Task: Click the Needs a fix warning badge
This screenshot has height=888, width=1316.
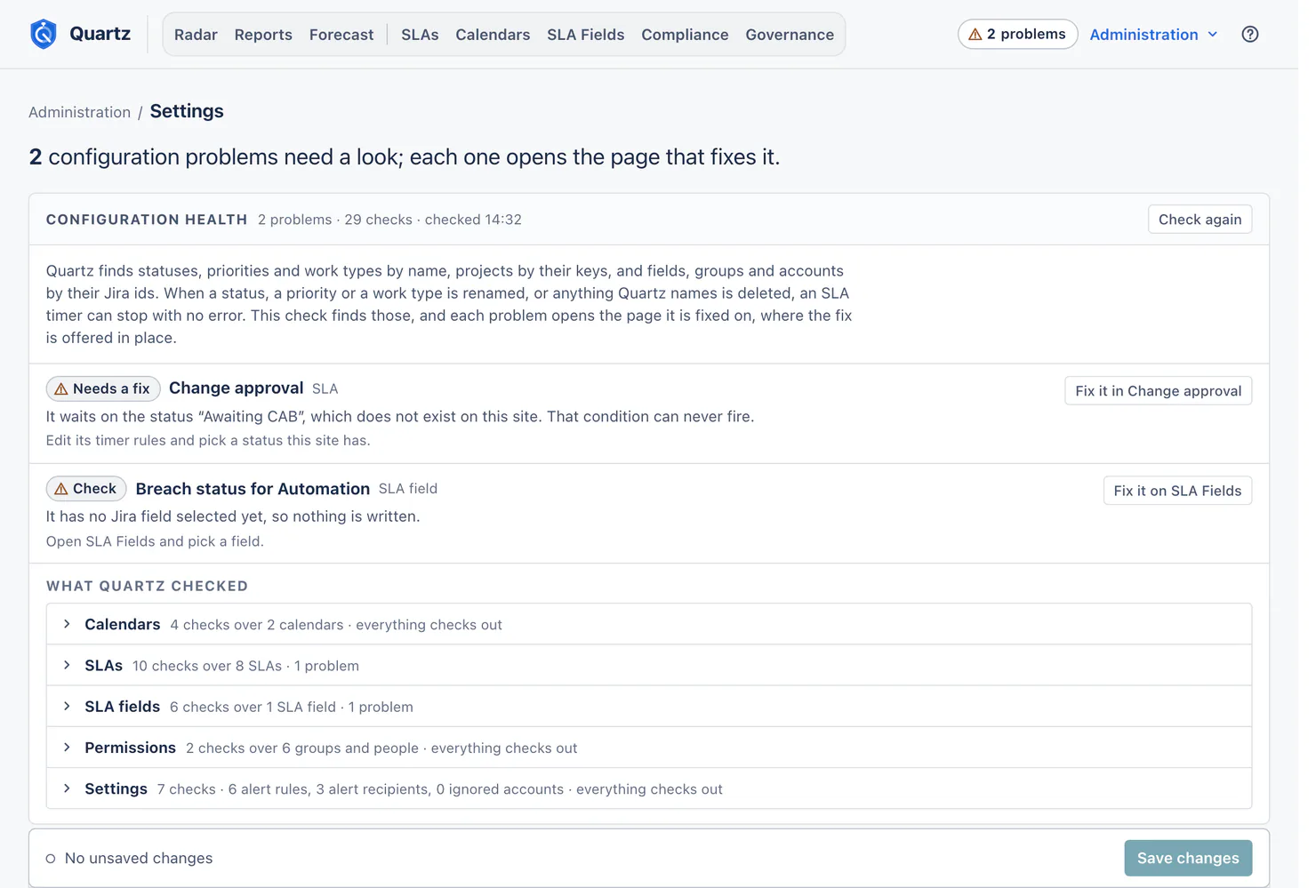Action: click(103, 388)
